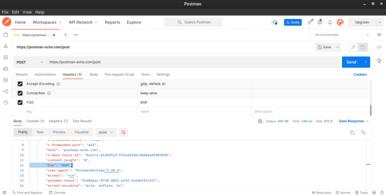
Task: Select the Preview response view
Action: 59,132
